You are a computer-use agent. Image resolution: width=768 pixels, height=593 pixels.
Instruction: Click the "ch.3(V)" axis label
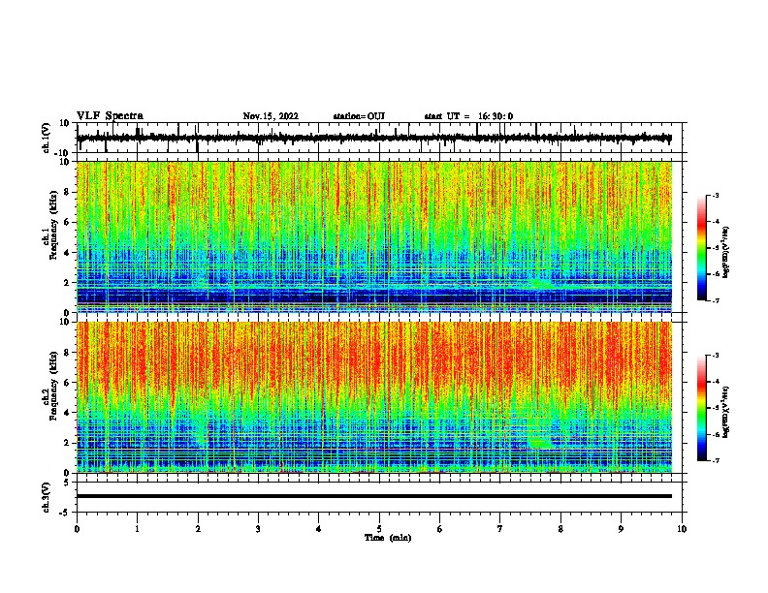[x=47, y=497]
